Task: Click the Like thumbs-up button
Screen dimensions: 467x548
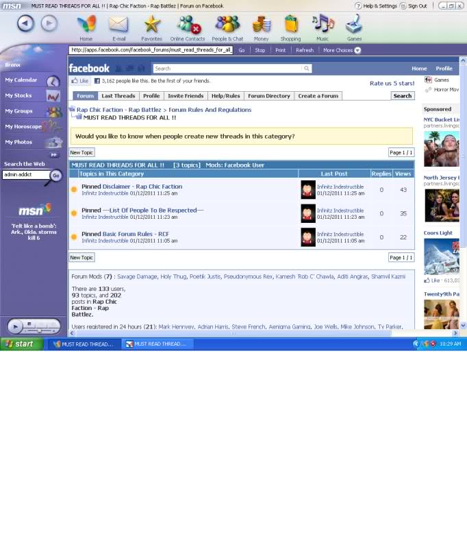Action: click(x=80, y=81)
